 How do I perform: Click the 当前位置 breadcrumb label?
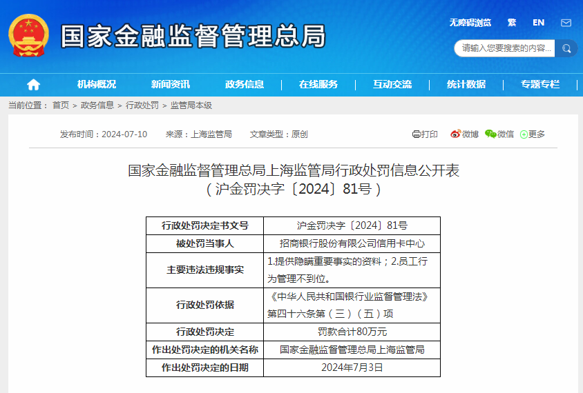[x=28, y=105]
